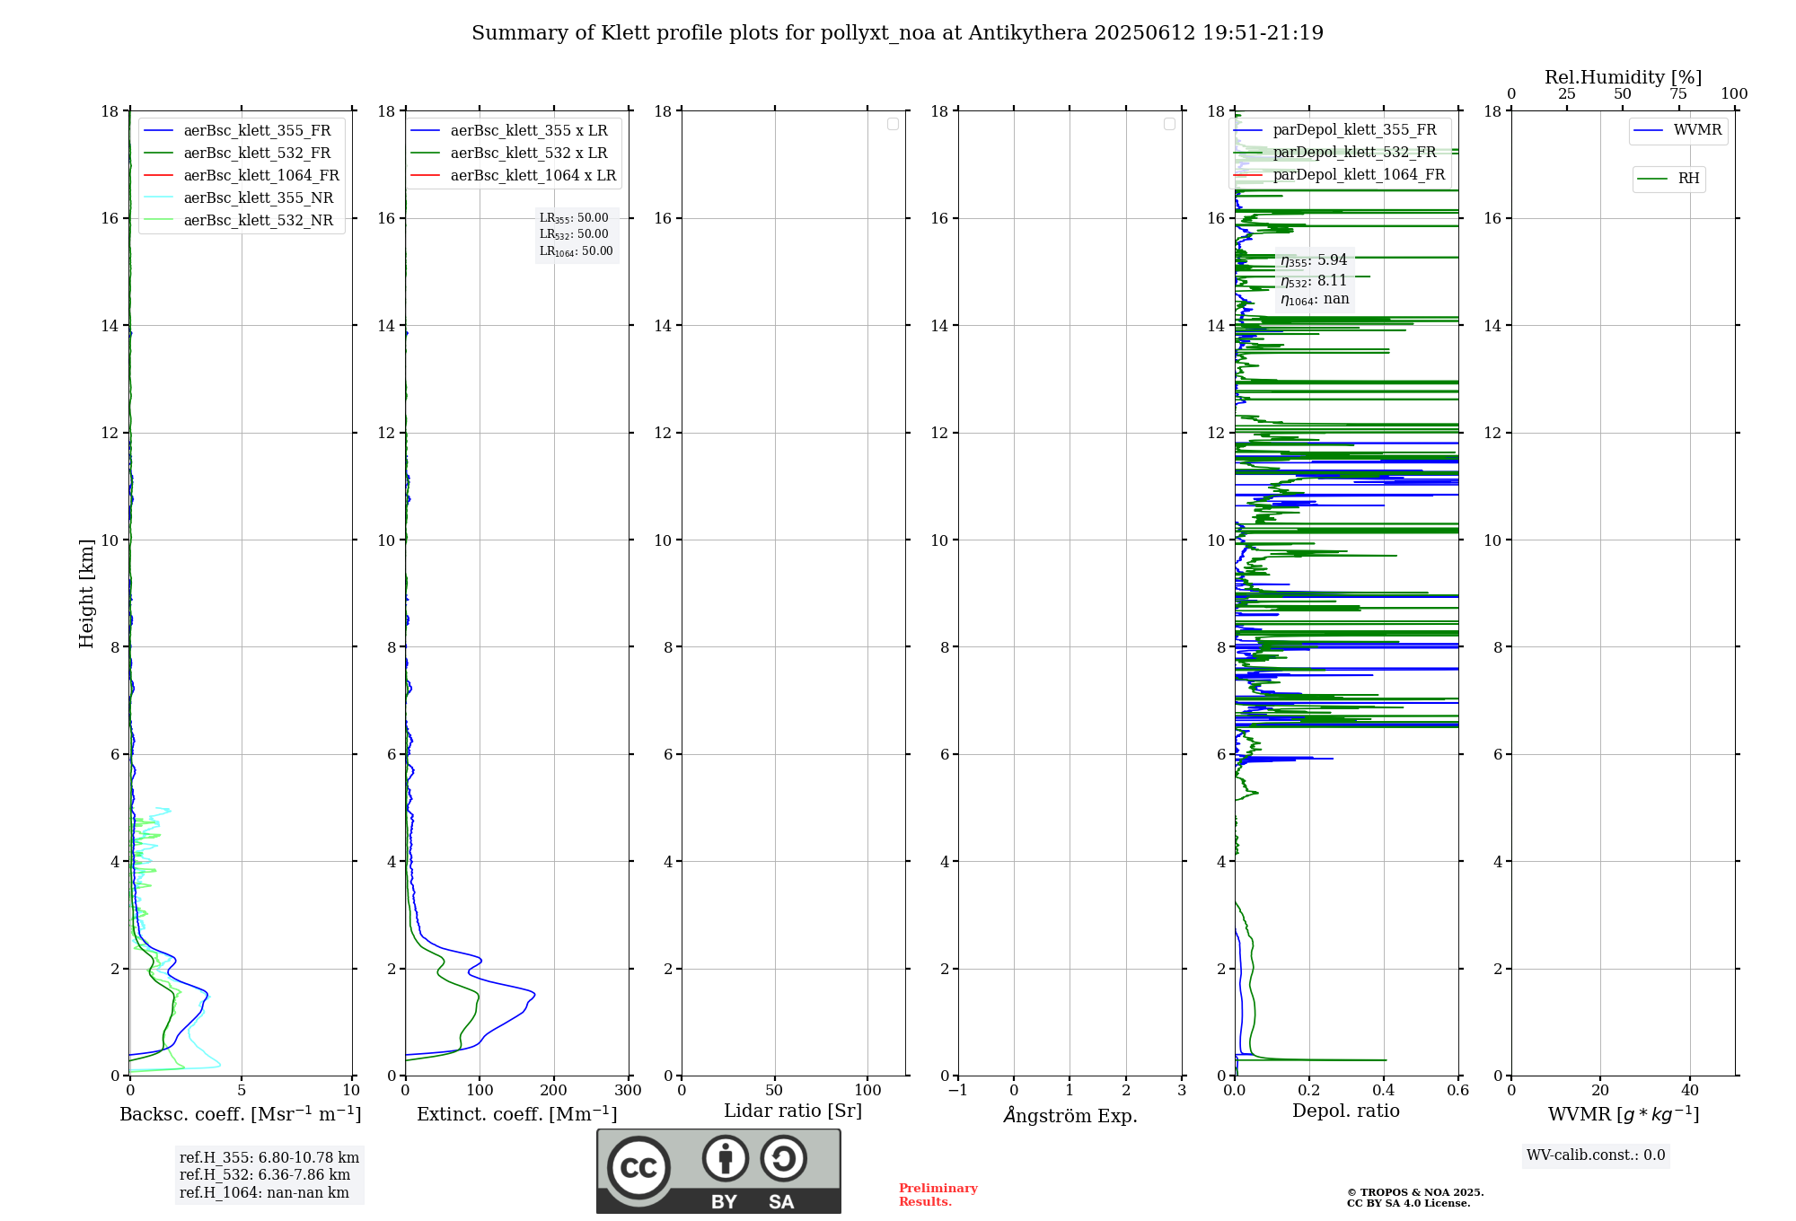Select legend entry parDepol_klett_532_FR
1796x1221 pixels.
click(x=1337, y=153)
